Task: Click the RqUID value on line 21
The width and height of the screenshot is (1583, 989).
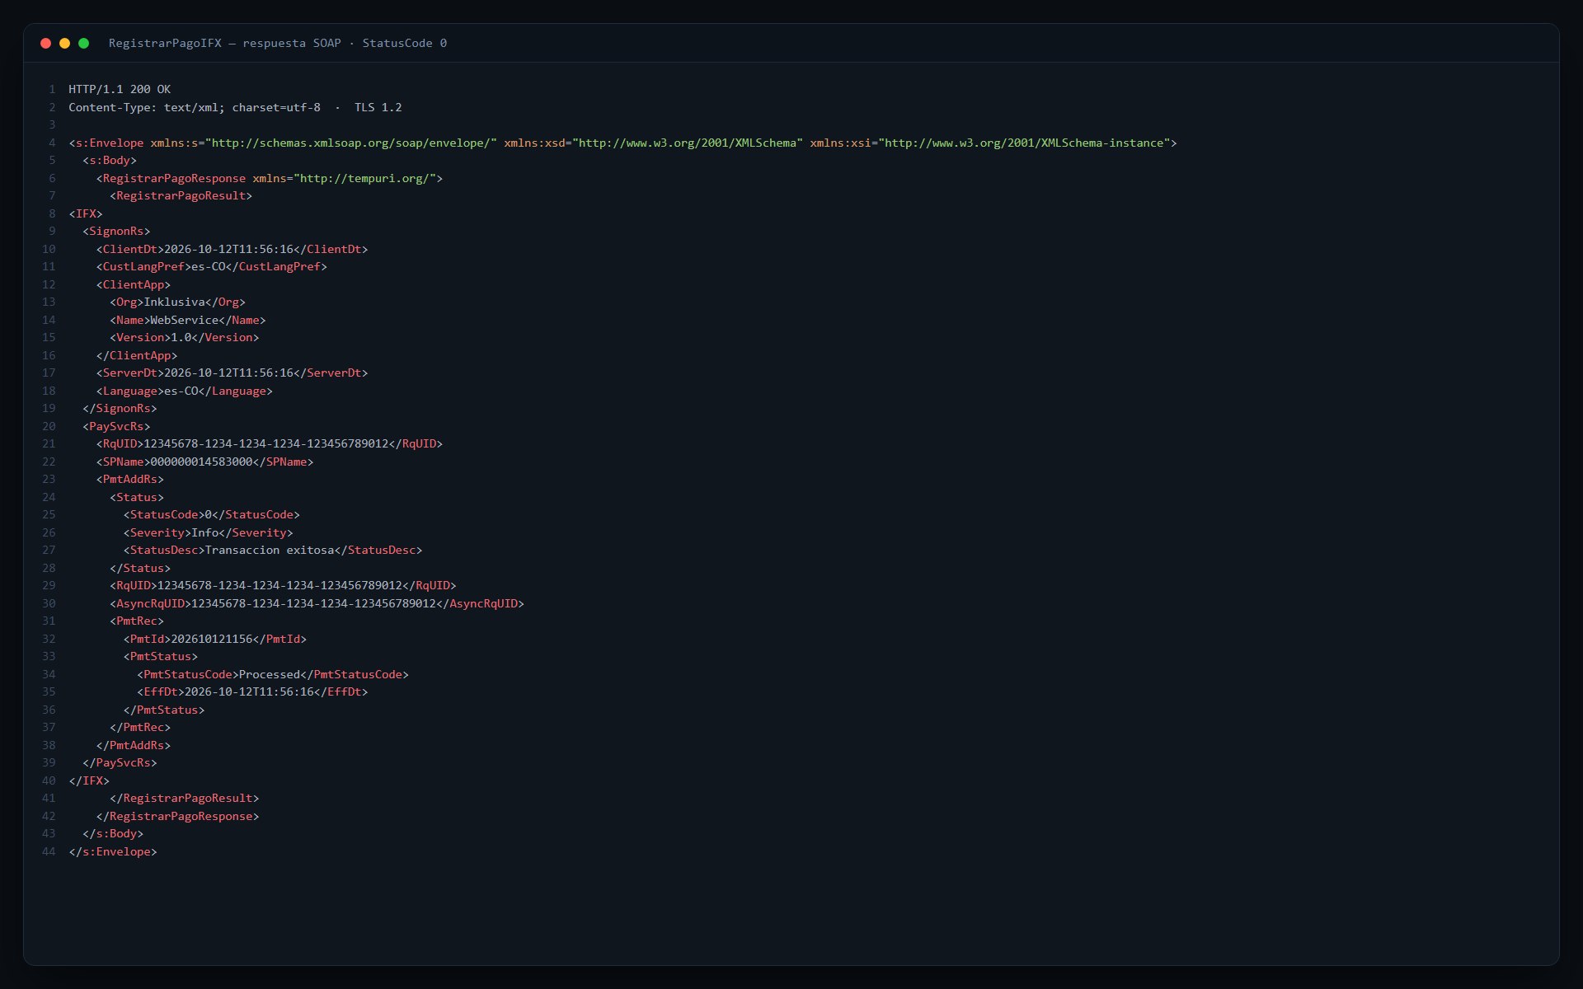Action: pyautogui.click(x=266, y=443)
